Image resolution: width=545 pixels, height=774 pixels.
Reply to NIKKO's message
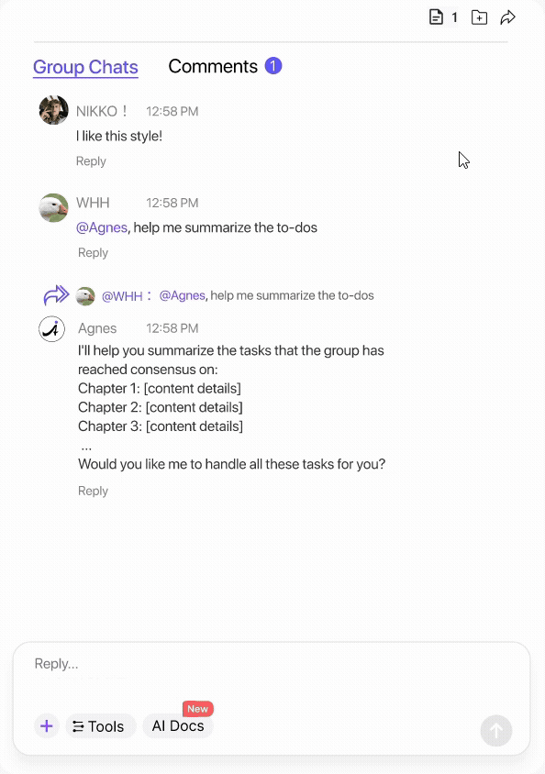(x=91, y=161)
